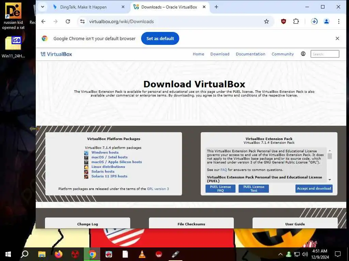Open the macOS / Apple Silicon hosts link

[x=117, y=162]
